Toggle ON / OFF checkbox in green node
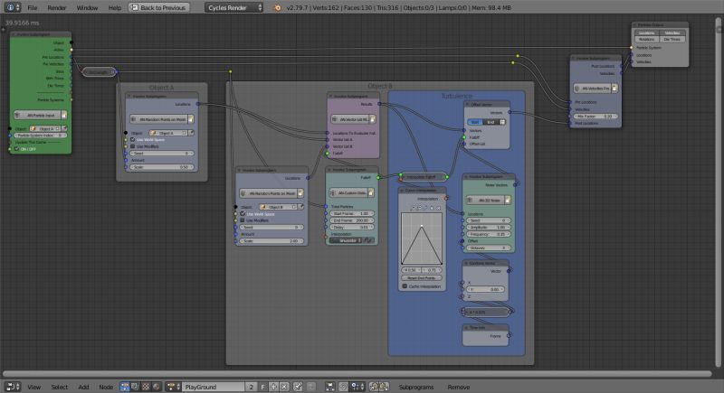Screen dimensions: 724x393 click(x=16, y=149)
